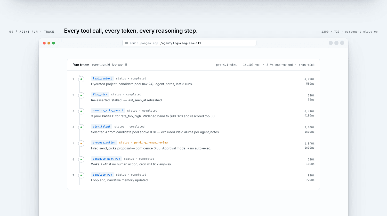Click the '04 / AGENT RUN · TRACE' label
387x216 pixels.
click(x=32, y=32)
